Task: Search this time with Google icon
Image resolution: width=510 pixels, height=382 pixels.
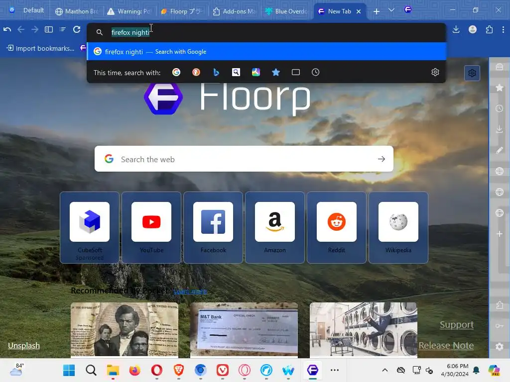Action: tap(176, 72)
